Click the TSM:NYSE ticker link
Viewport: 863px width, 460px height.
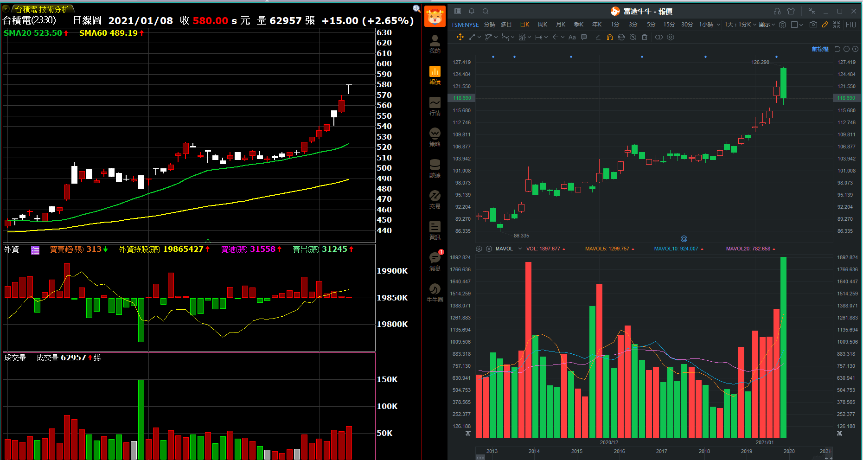click(465, 25)
